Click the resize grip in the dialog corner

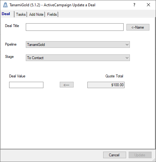pyautogui.click(x=154, y=160)
